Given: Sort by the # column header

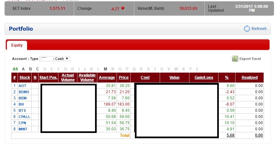Looking at the screenshot, I should pyautogui.click(x=14, y=78).
